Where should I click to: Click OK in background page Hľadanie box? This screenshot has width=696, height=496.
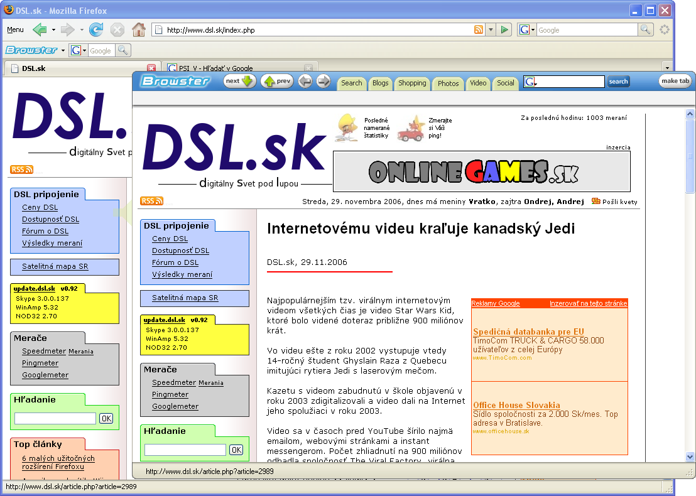(106, 418)
